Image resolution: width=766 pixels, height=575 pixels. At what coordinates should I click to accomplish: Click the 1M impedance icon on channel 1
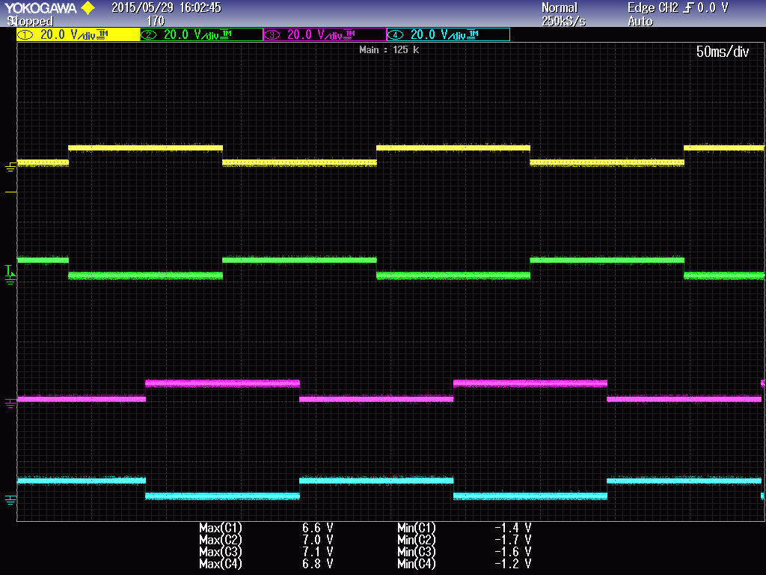click(x=102, y=34)
